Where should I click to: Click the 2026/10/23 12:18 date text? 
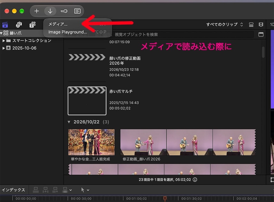124,69
